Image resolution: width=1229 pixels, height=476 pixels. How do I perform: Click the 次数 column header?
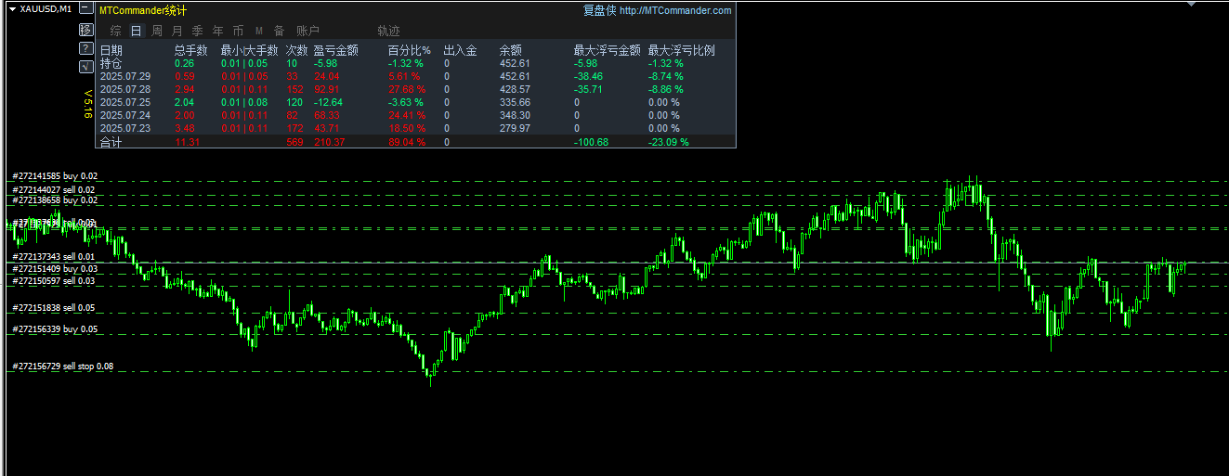click(x=297, y=50)
